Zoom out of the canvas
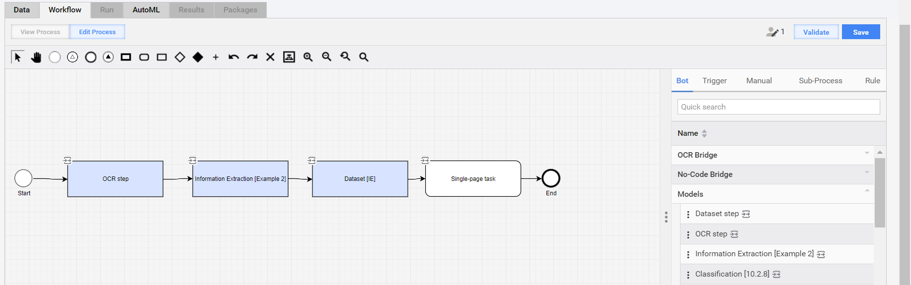The height and width of the screenshot is (285, 911). click(x=326, y=57)
